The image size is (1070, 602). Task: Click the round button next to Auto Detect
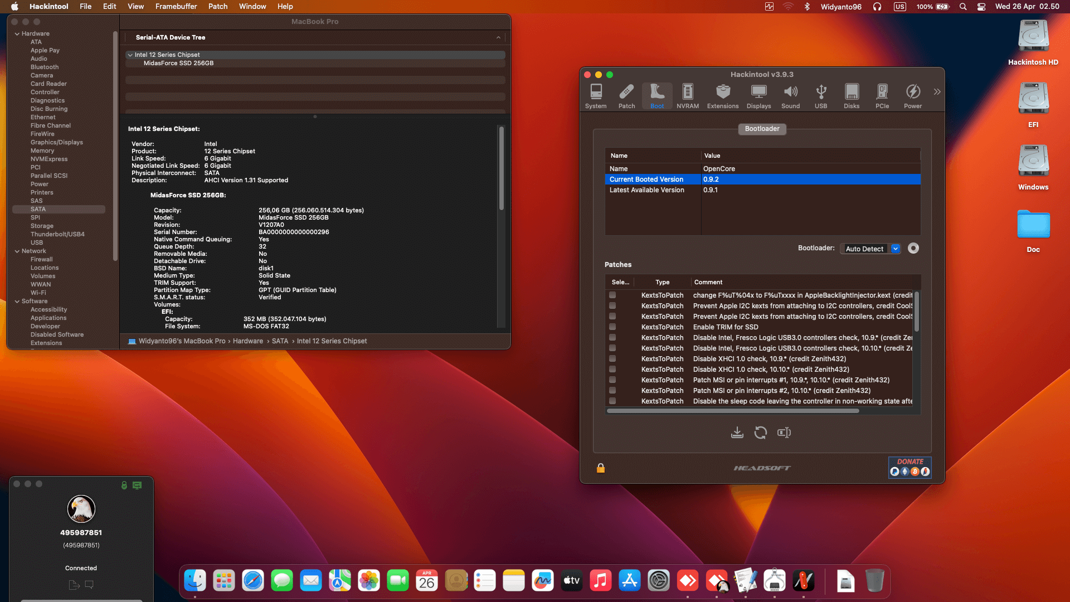pyautogui.click(x=913, y=248)
